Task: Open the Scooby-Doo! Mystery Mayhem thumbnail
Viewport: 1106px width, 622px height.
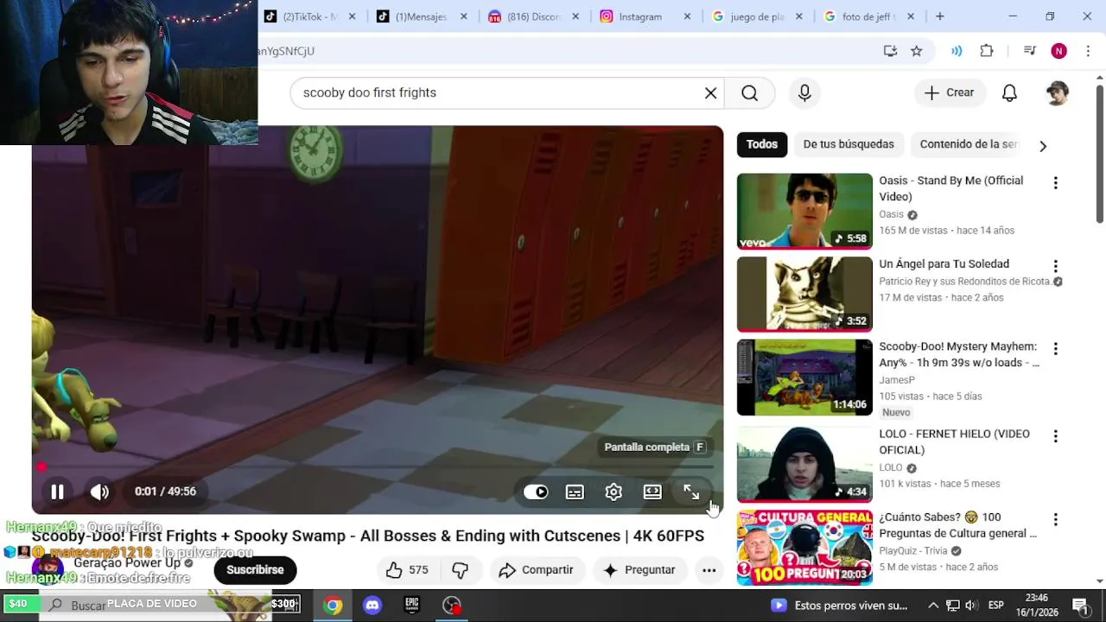Action: point(804,378)
